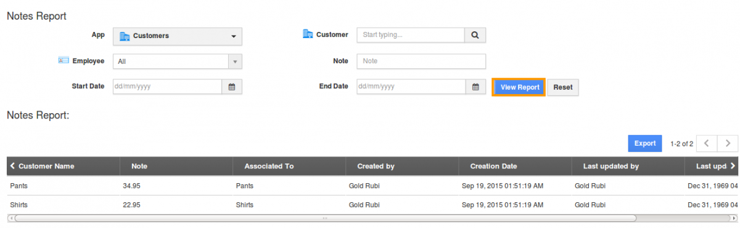This screenshot has height=228, width=740.
Task: Click into the Note text field
Action: coord(421,61)
